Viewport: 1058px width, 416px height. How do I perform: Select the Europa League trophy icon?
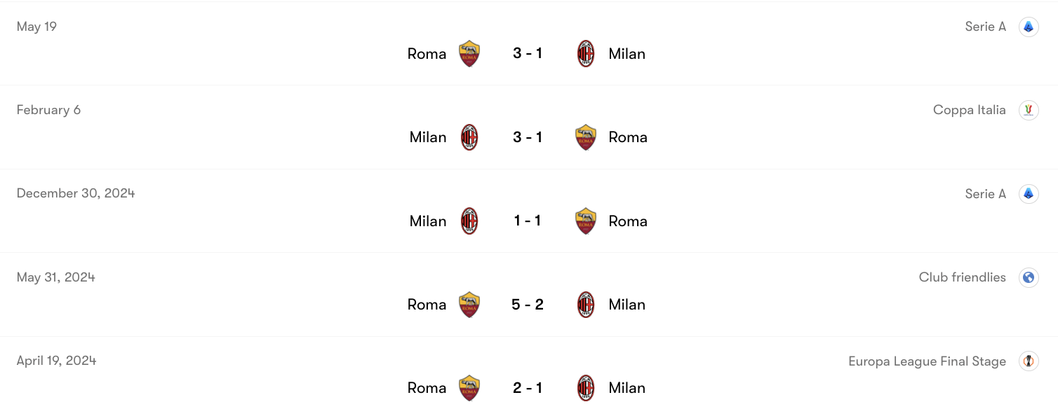(x=1029, y=361)
